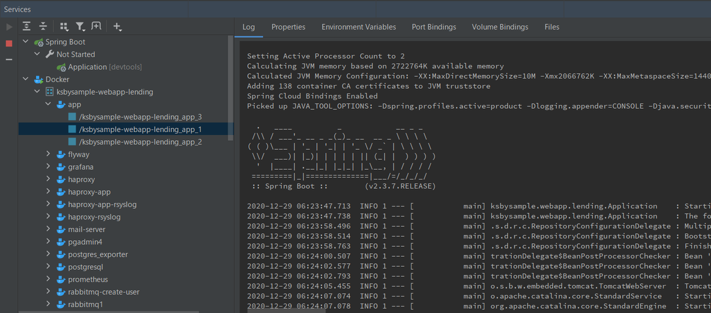Image resolution: width=711 pixels, height=313 pixels.
Task: Open the Volume Bindings tab
Action: click(x=500, y=27)
